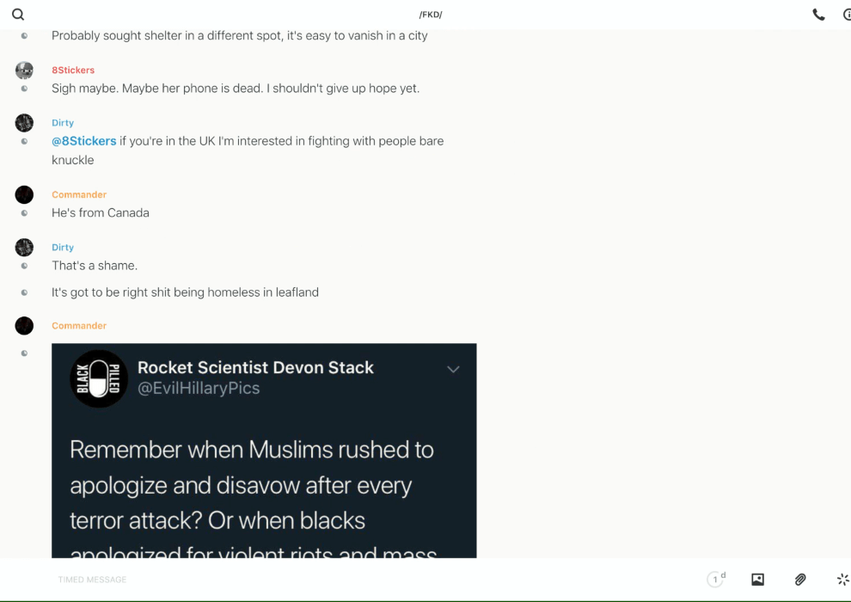Attach a file with the paperclip icon
851x602 pixels.
pos(800,580)
